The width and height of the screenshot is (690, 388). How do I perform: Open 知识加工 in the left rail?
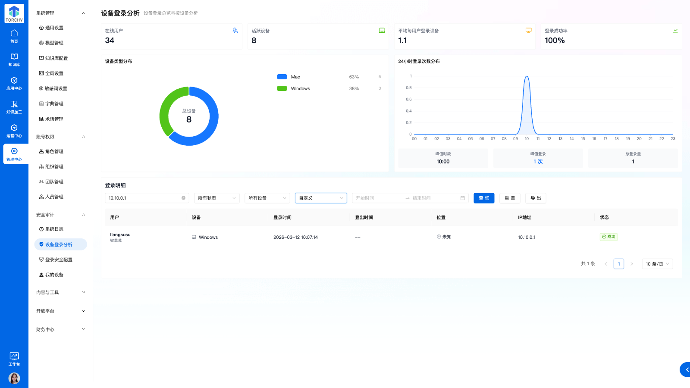pyautogui.click(x=14, y=107)
